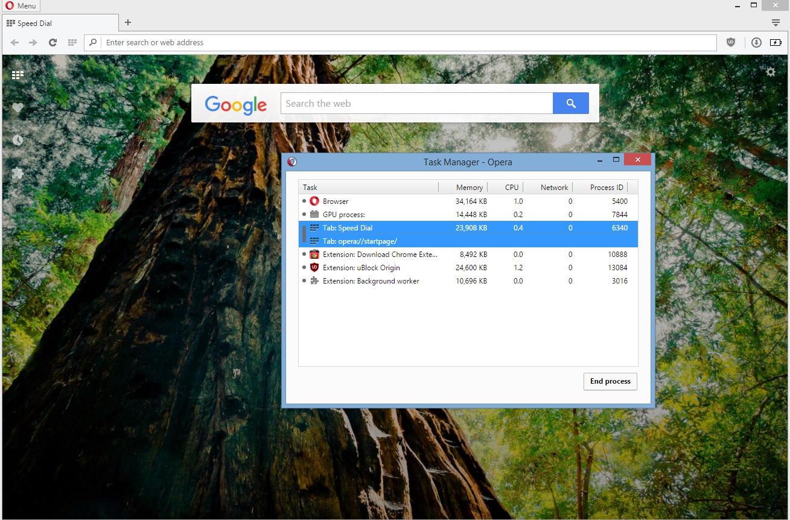Click the blue magnifier search button
This screenshot has width=790, height=520.
coord(571,103)
